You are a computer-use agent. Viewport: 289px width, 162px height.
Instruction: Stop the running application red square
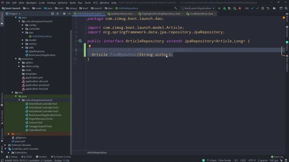240,8
